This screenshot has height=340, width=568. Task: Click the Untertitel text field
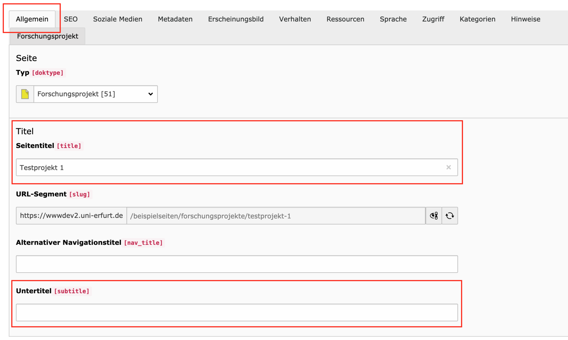pyautogui.click(x=237, y=312)
